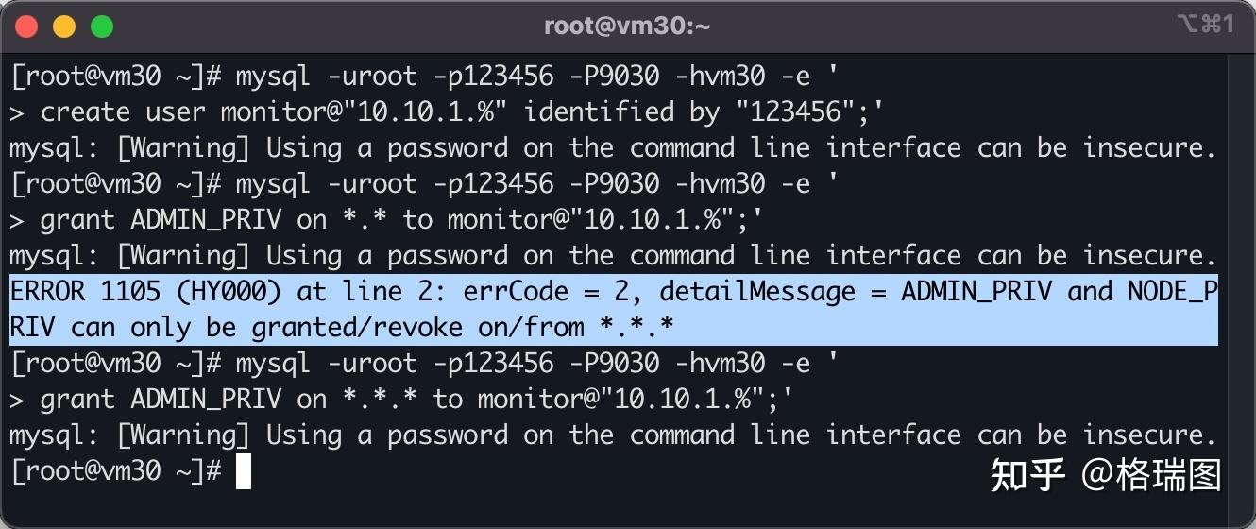Click the 知乎 @格瑞图 watermark
Viewport: 1256px width, 529px height.
point(1105,475)
